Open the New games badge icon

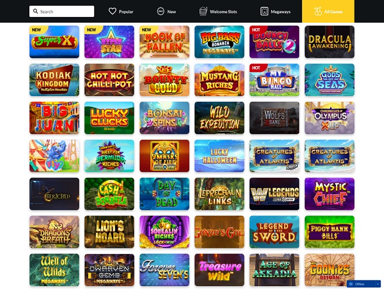pos(160,11)
